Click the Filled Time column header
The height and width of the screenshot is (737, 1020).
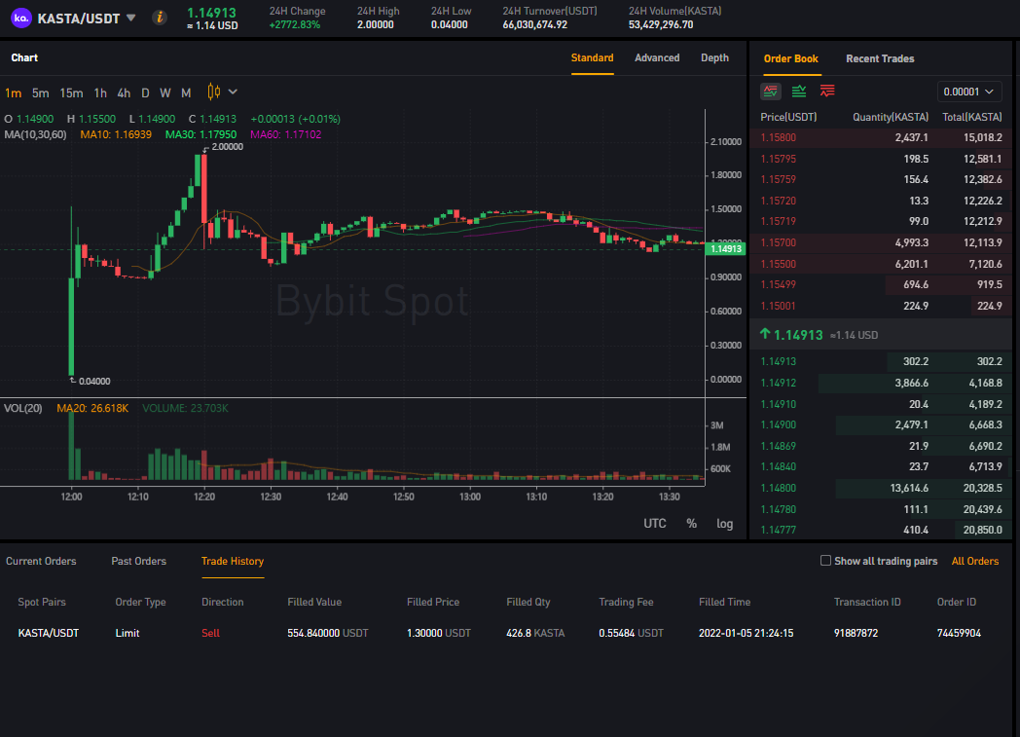(x=725, y=602)
